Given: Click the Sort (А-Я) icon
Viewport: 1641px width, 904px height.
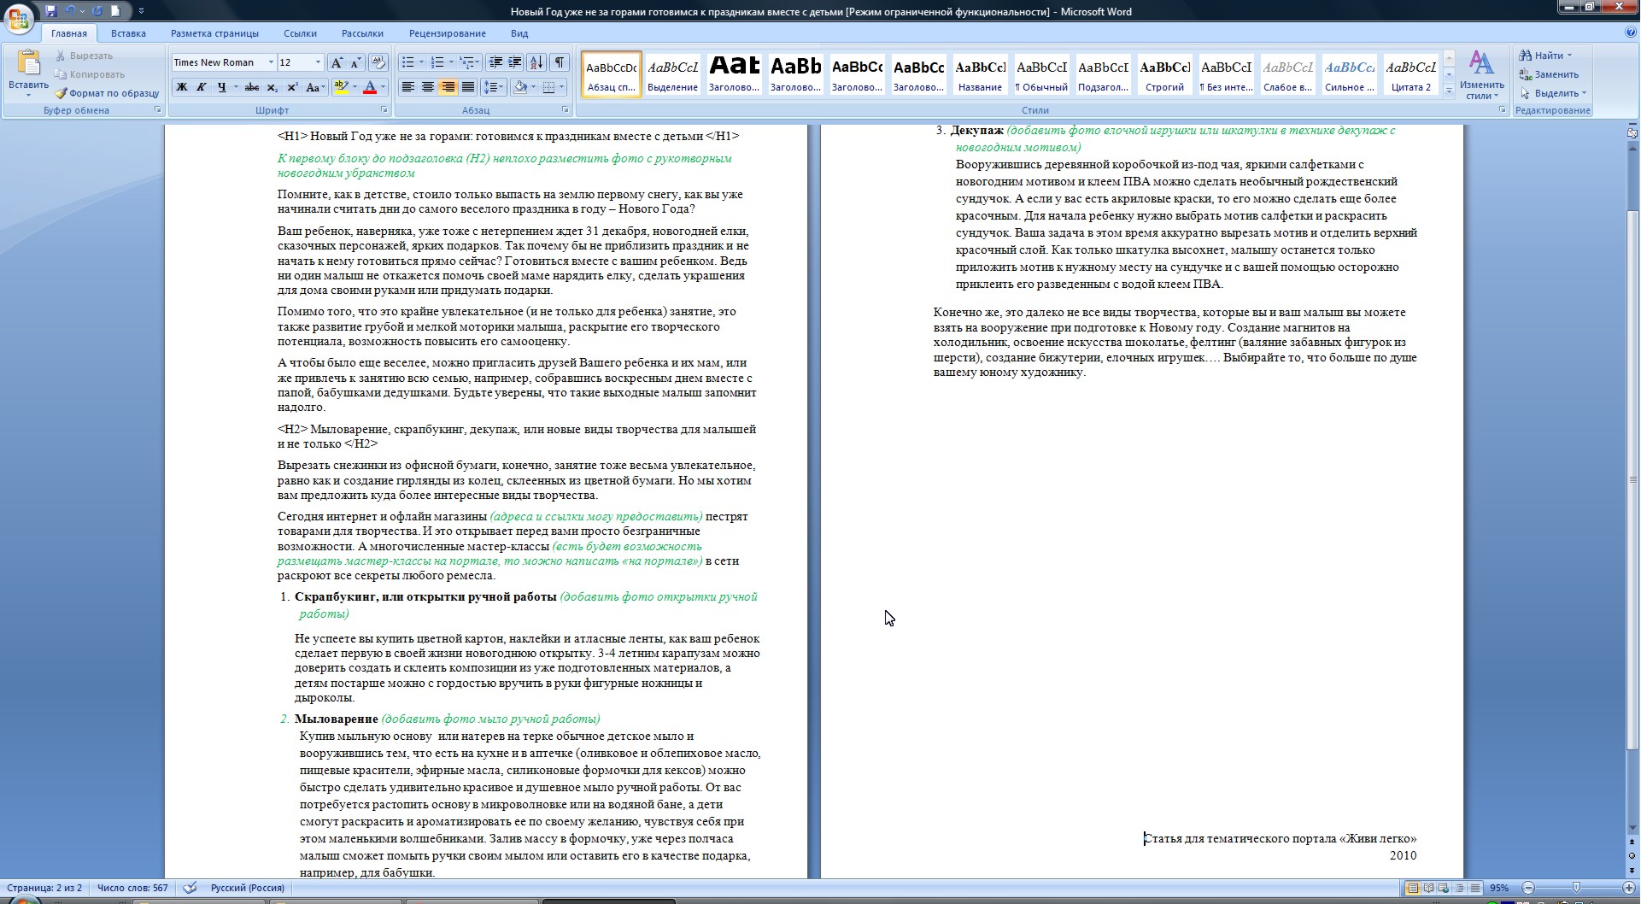Looking at the screenshot, I should click(x=536, y=62).
